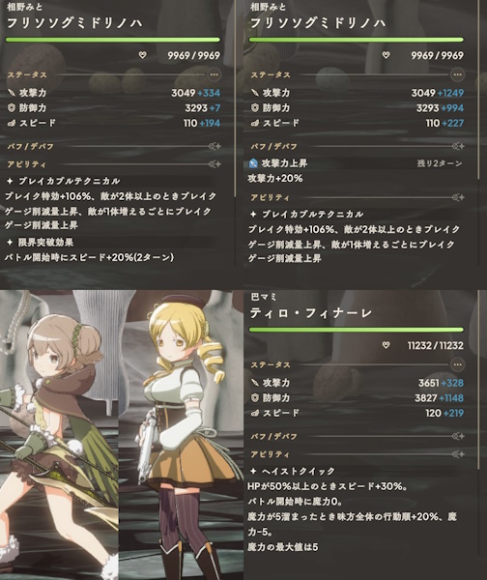This screenshot has width=487, height=580.
Task: Open the status details button, Tomoe Mami panel
Action: [x=457, y=364]
